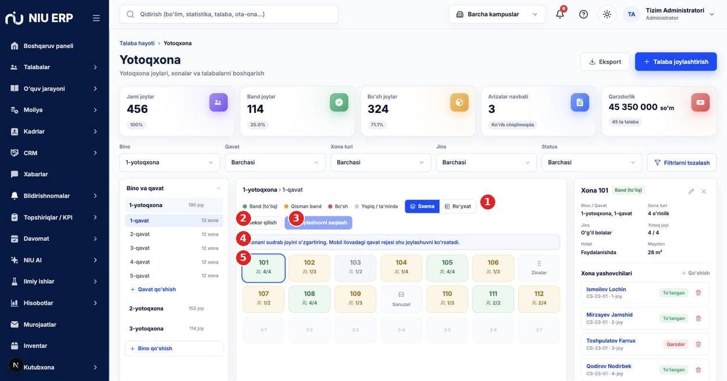Expand the Talabalar sidebar section
Screen dimensions: 727x381
tap(54, 67)
